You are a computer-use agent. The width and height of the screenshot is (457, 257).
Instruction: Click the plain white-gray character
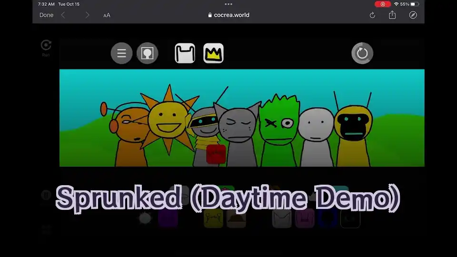tap(316, 137)
